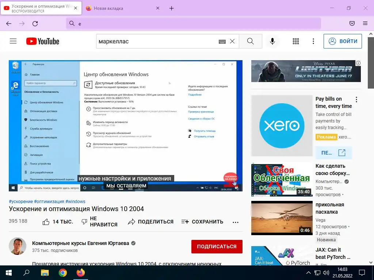
Task: Click the ВОЙТИ sign-in button
Action: [x=343, y=41]
